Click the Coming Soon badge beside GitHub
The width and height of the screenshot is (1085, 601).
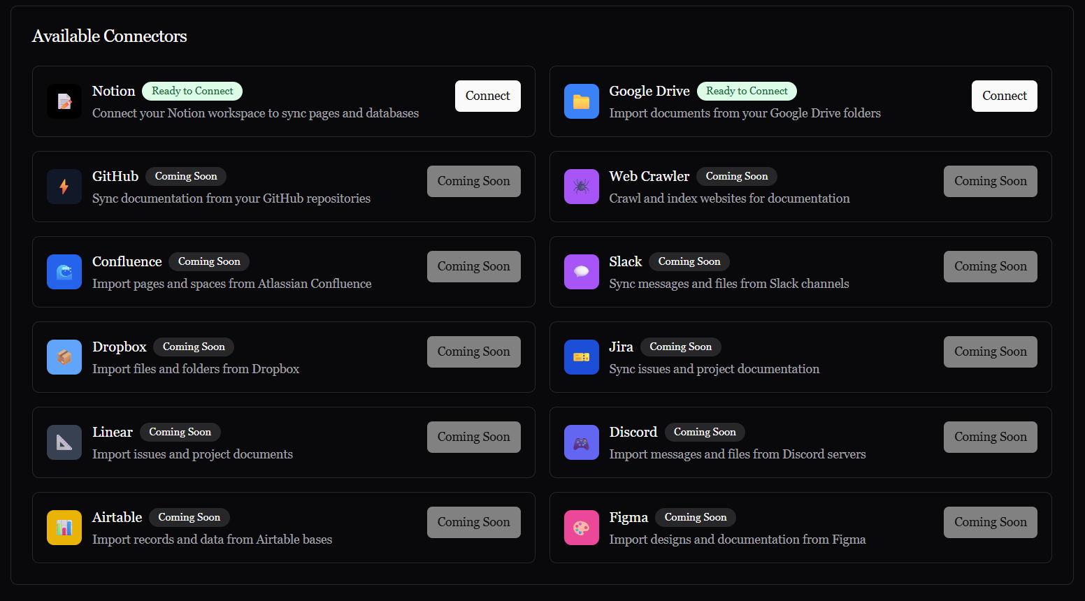[x=186, y=176]
